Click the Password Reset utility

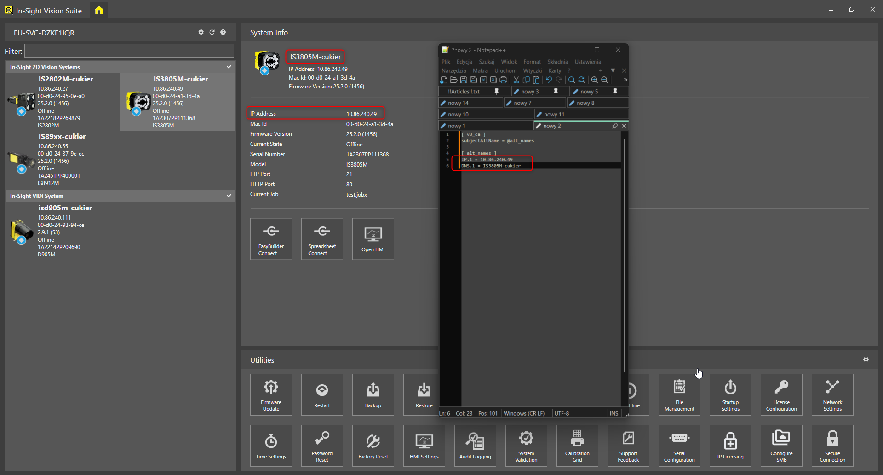click(322, 446)
